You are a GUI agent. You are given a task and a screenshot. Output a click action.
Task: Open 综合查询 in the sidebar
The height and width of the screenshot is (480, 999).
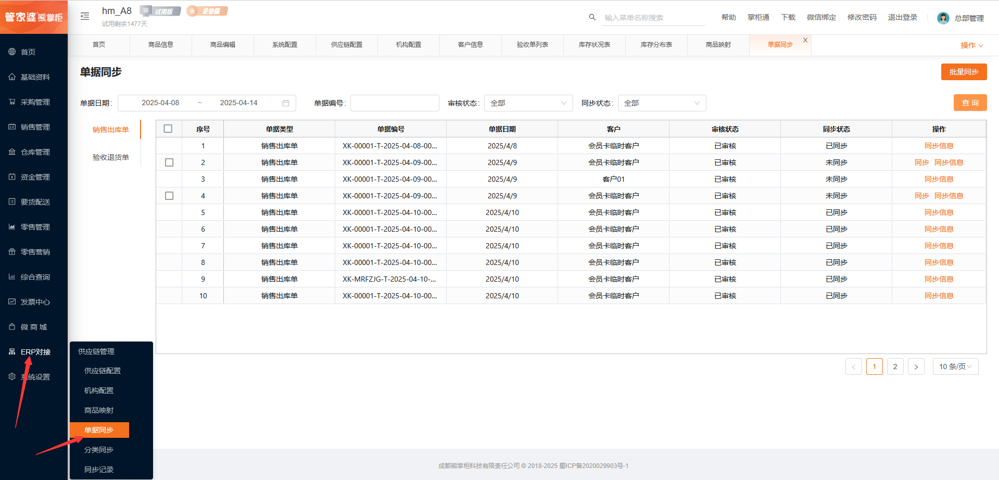tap(35, 277)
